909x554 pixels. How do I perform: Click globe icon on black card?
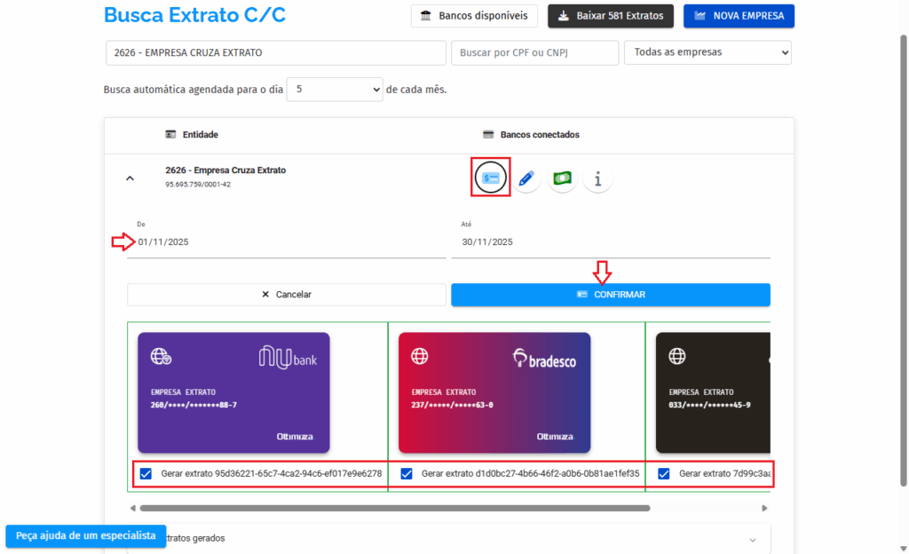(677, 357)
